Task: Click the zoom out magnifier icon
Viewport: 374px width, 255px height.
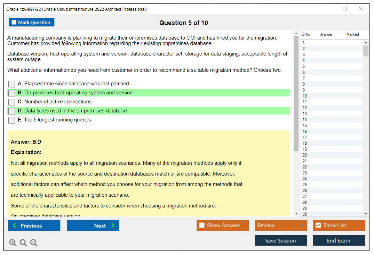Action: point(34,243)
